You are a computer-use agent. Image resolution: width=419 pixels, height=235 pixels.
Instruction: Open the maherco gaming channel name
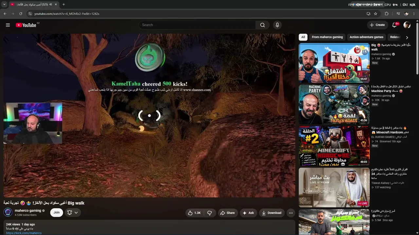[x=28, y=211]
